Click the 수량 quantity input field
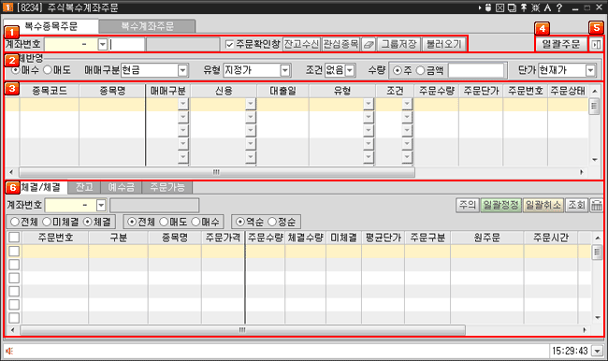The width and height of the screenshot is (608, 361). point(476,70)
